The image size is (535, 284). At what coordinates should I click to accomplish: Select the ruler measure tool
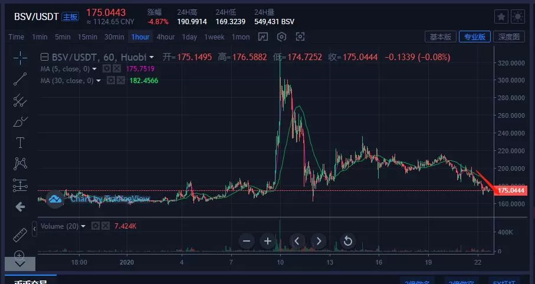[x=20, y=235]
